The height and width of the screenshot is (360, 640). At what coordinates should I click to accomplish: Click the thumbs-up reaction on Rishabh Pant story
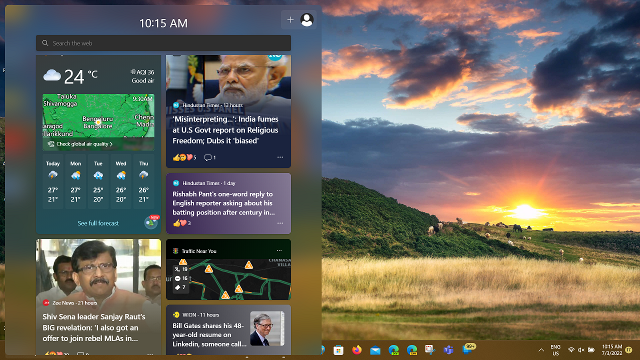click(176, 223)
